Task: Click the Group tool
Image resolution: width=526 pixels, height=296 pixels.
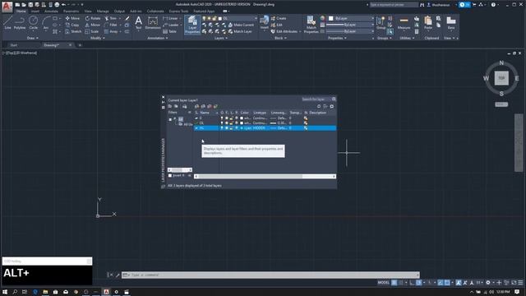Action: click(381, 23)
